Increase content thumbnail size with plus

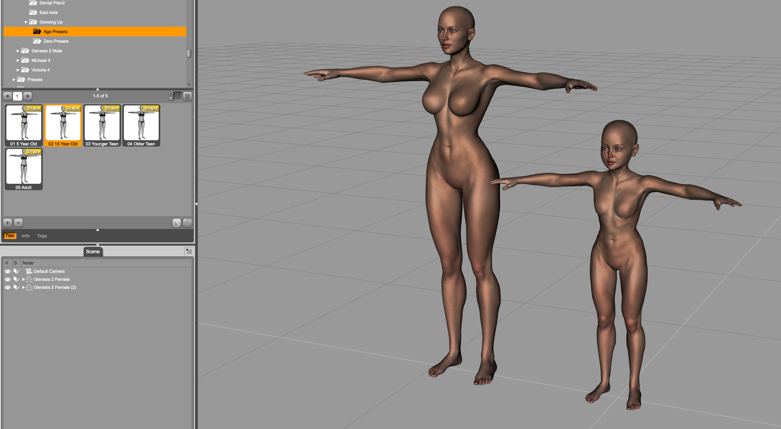pos(171,94)
